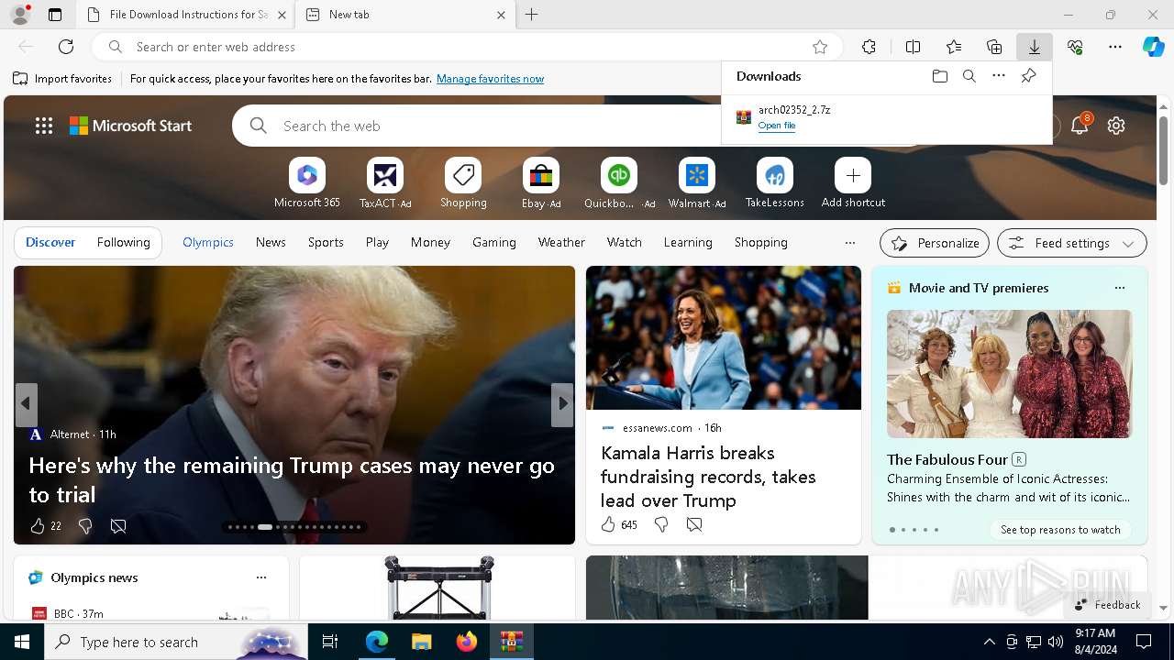
Task: Launch the Copilot sidebar icon
Action: pos(1153,47)
